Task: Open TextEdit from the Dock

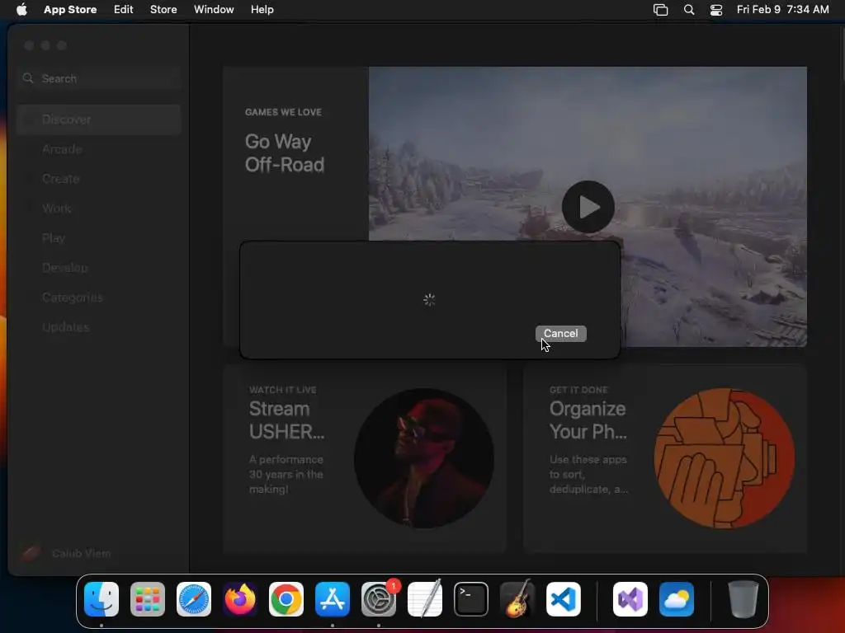Action: click(x=425, y=599)
